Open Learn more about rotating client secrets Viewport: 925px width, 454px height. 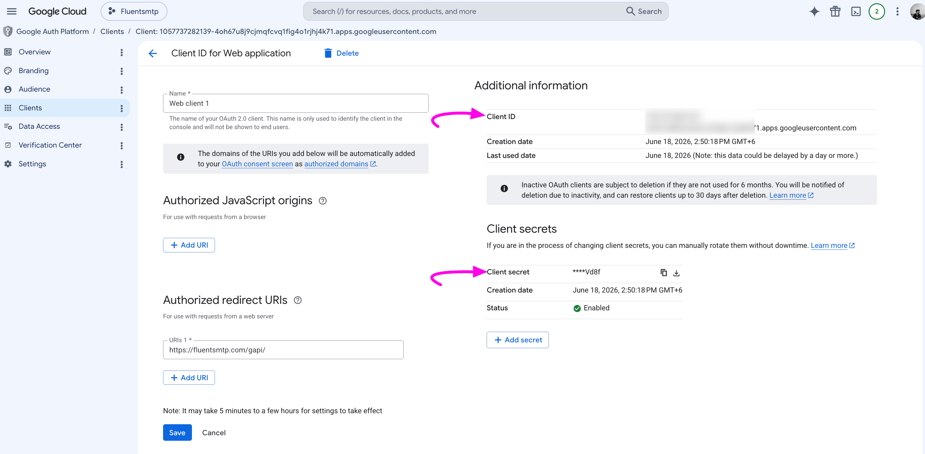click(x=833, y=246)
